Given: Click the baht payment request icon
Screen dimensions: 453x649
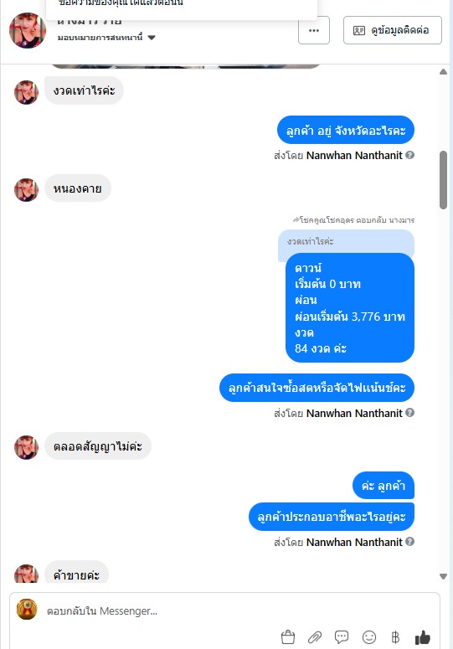Looking at the screenshot, I should [395, 637].
